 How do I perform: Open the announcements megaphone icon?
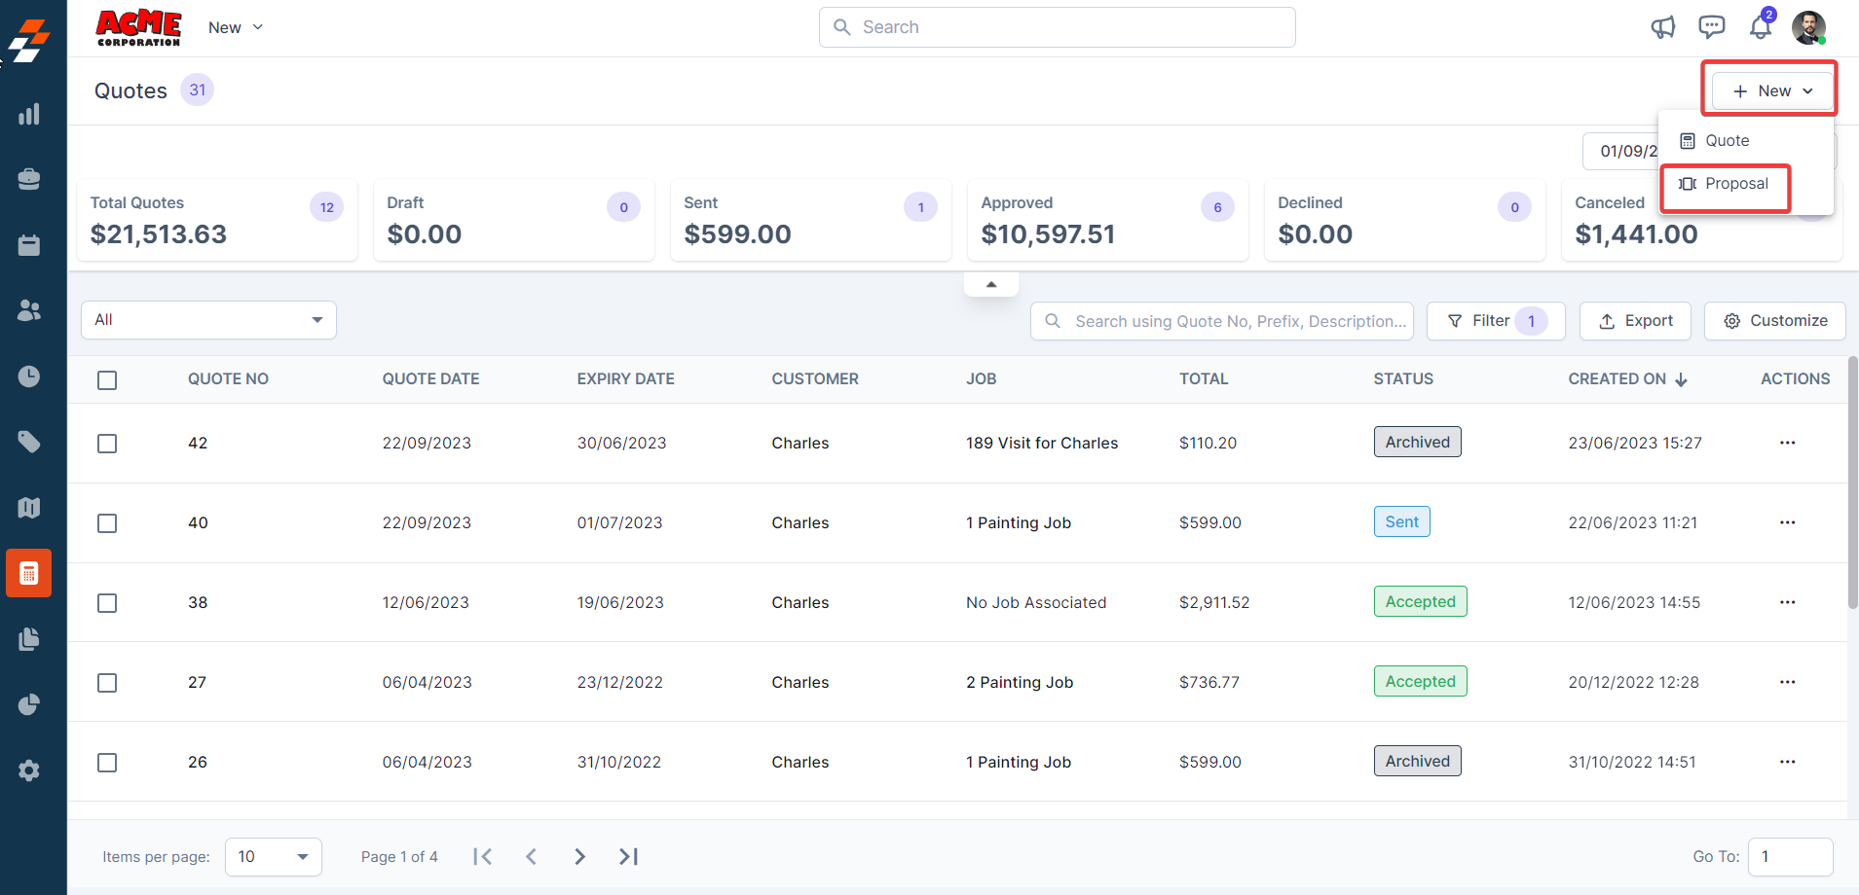(x=1663, y=27)
